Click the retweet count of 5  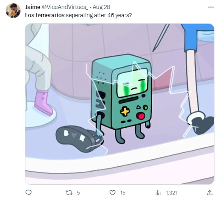click(78, 193)
